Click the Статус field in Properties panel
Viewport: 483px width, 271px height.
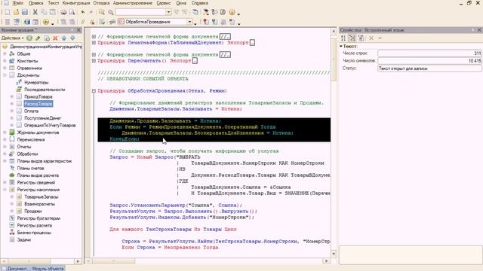(429, 69)
